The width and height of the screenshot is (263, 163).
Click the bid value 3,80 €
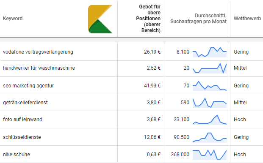[154, 103]
